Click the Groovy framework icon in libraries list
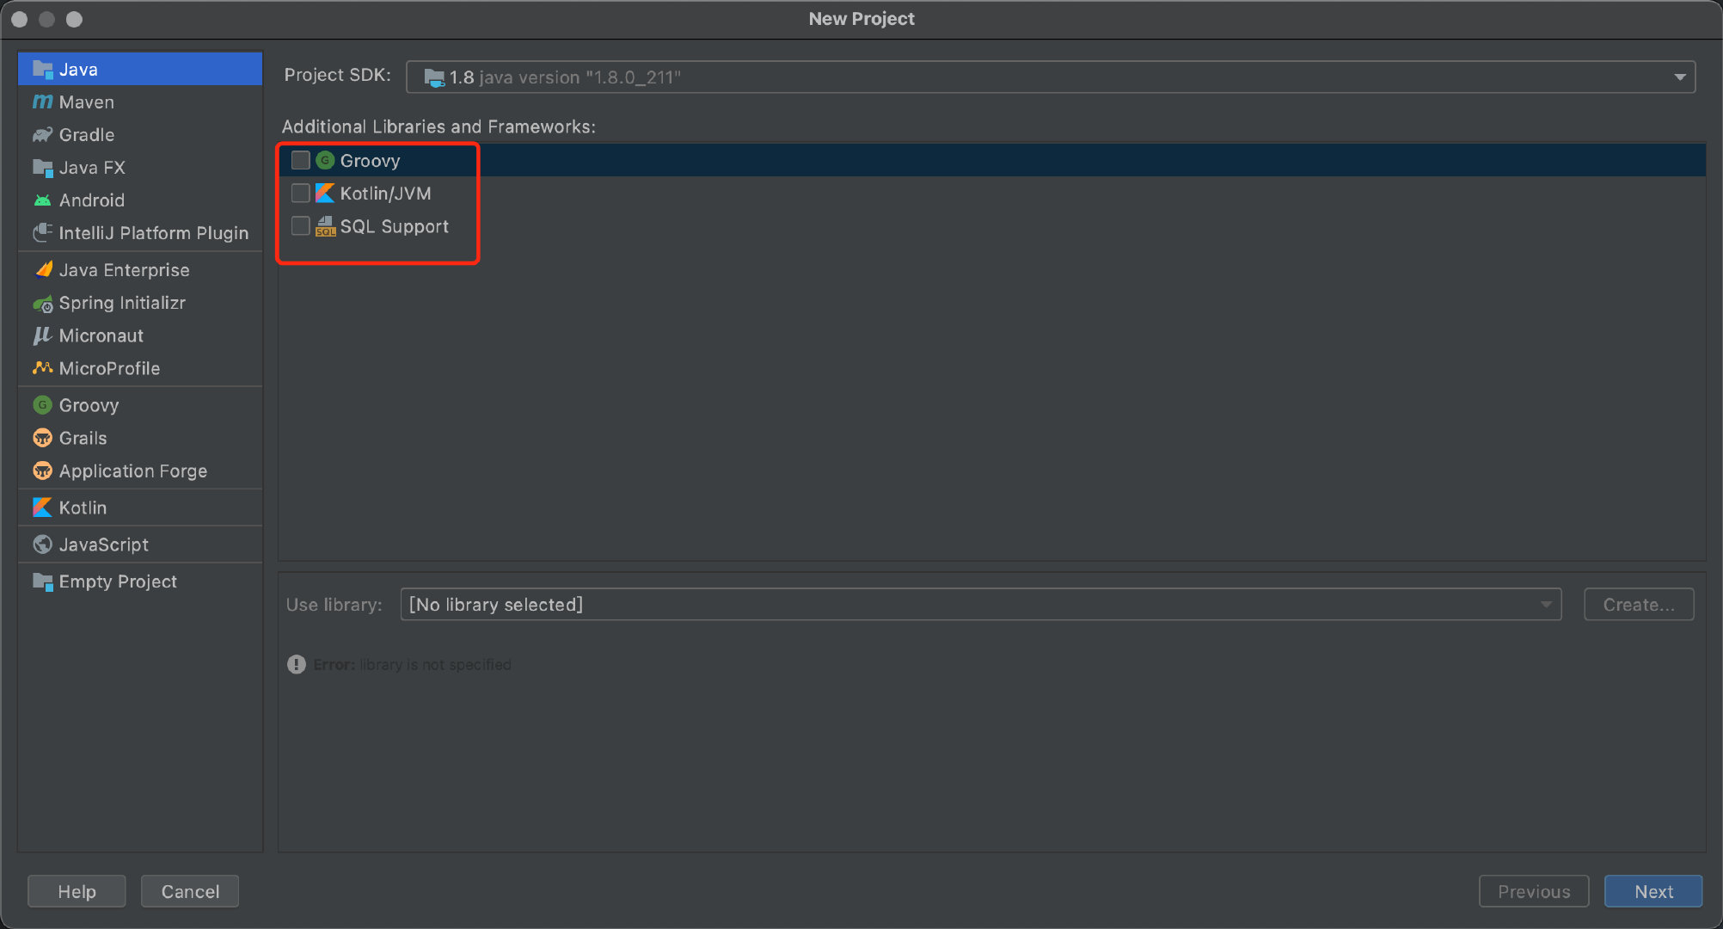 click(325, 161)
